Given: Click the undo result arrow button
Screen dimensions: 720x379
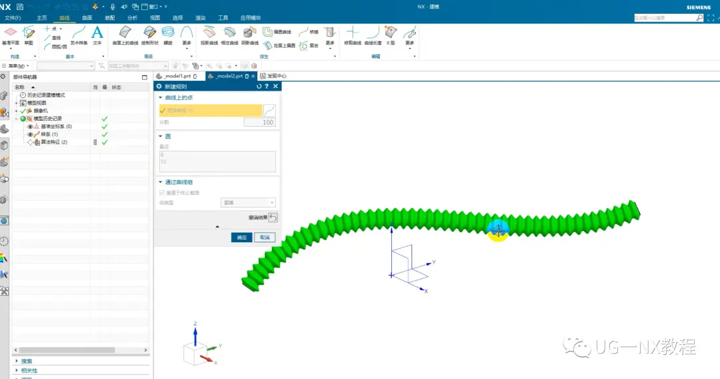Looking at the screenshot, I should pos(273,218).
